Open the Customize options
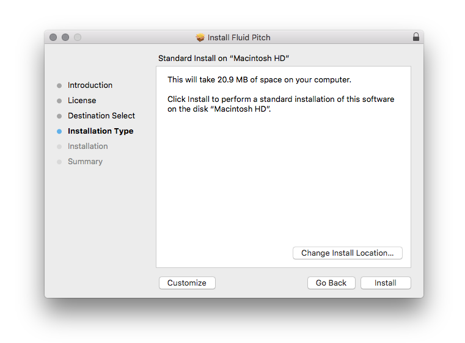 coord(187,283)
